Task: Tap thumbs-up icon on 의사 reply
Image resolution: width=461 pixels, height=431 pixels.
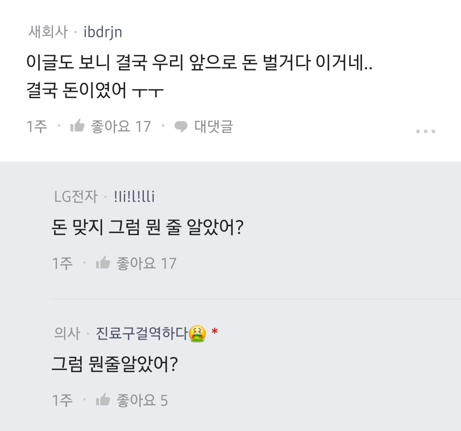Action: 103,399
